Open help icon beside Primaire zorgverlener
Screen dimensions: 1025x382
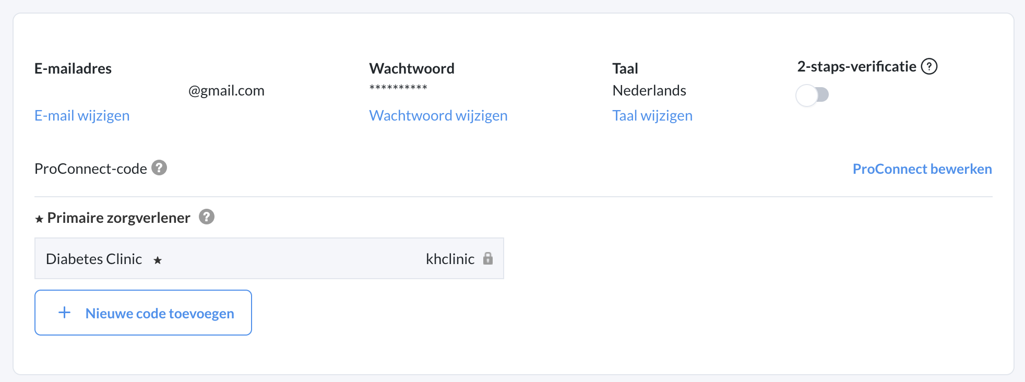tap(207, 217)
